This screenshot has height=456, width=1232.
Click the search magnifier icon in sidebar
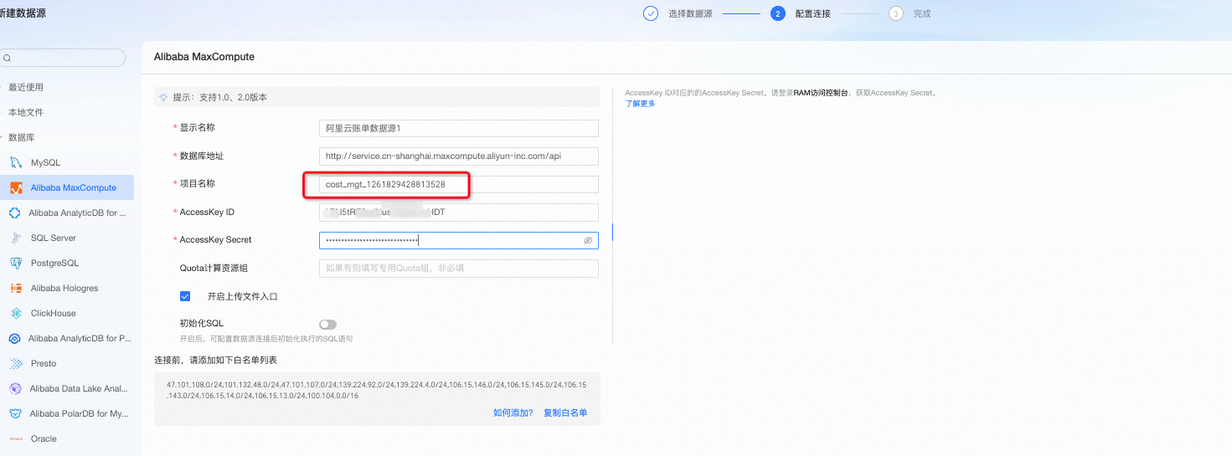click(7, 58)
